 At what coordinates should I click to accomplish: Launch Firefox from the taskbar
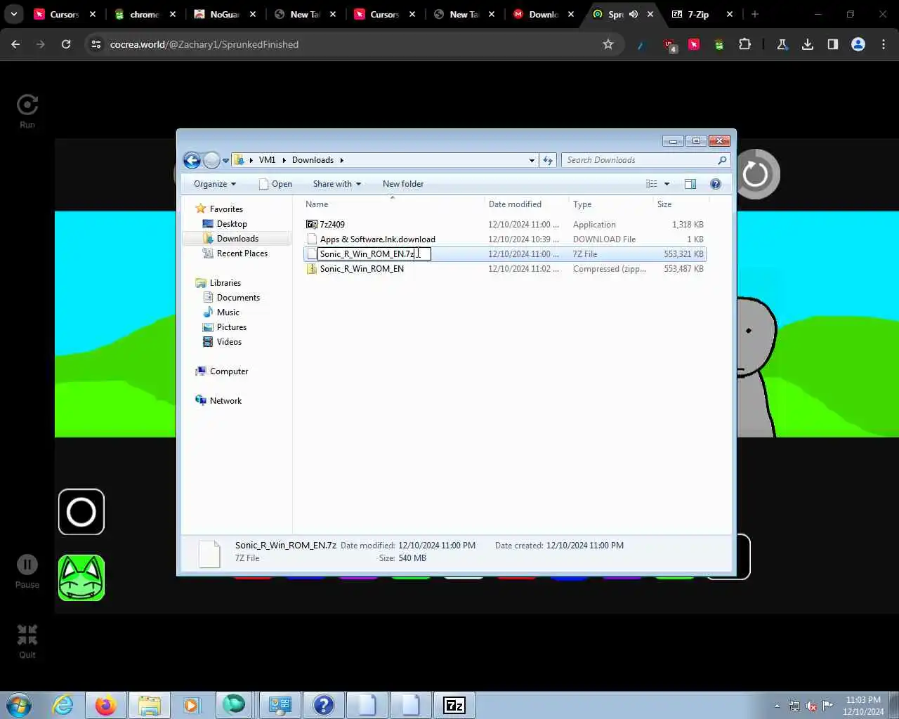(x=106, y=705)
